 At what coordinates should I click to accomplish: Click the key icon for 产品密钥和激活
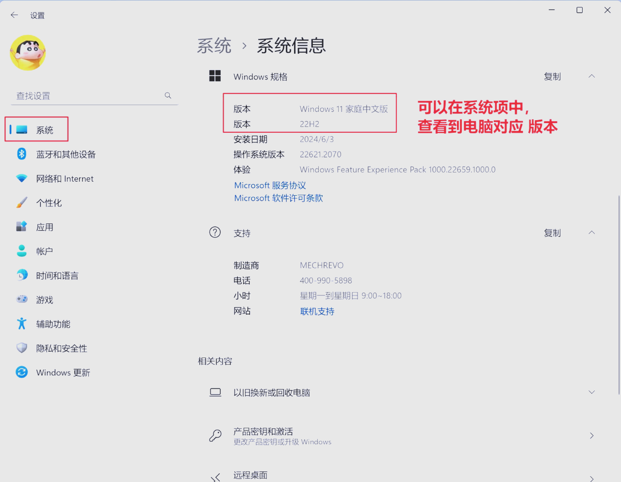click(x=215, y=435)
